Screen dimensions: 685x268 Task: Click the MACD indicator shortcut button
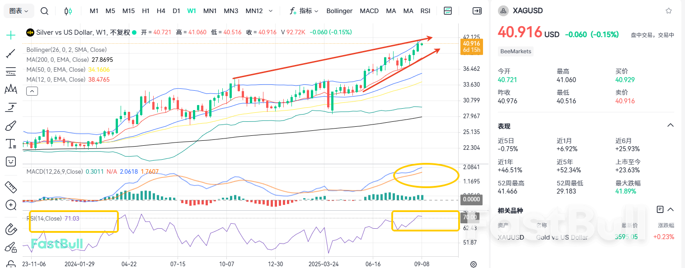coord(369,11)
